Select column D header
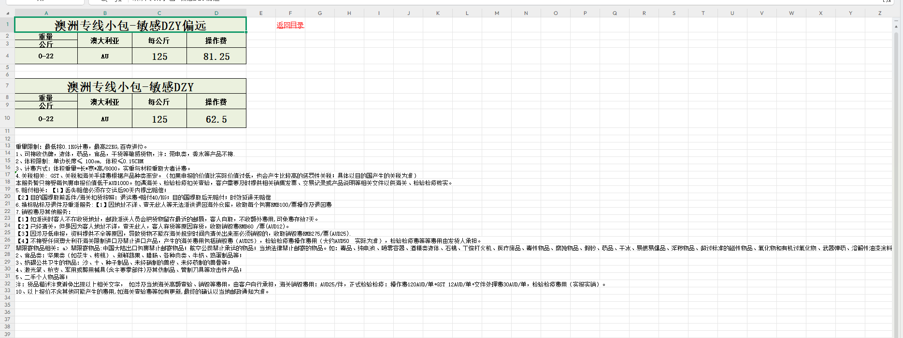Image resolution: width=903 pixels, height=338 pixels. (x=216, y=13)
